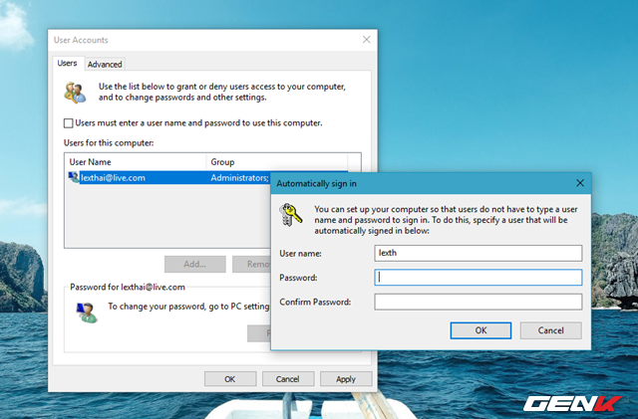Click the Add... button
Viewport: 638px width, 419px height.
[195, 264]
